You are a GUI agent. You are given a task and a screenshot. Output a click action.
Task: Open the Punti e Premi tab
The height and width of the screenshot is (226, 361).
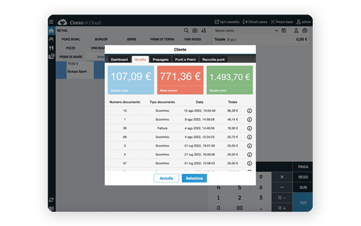tap(185, 59)
